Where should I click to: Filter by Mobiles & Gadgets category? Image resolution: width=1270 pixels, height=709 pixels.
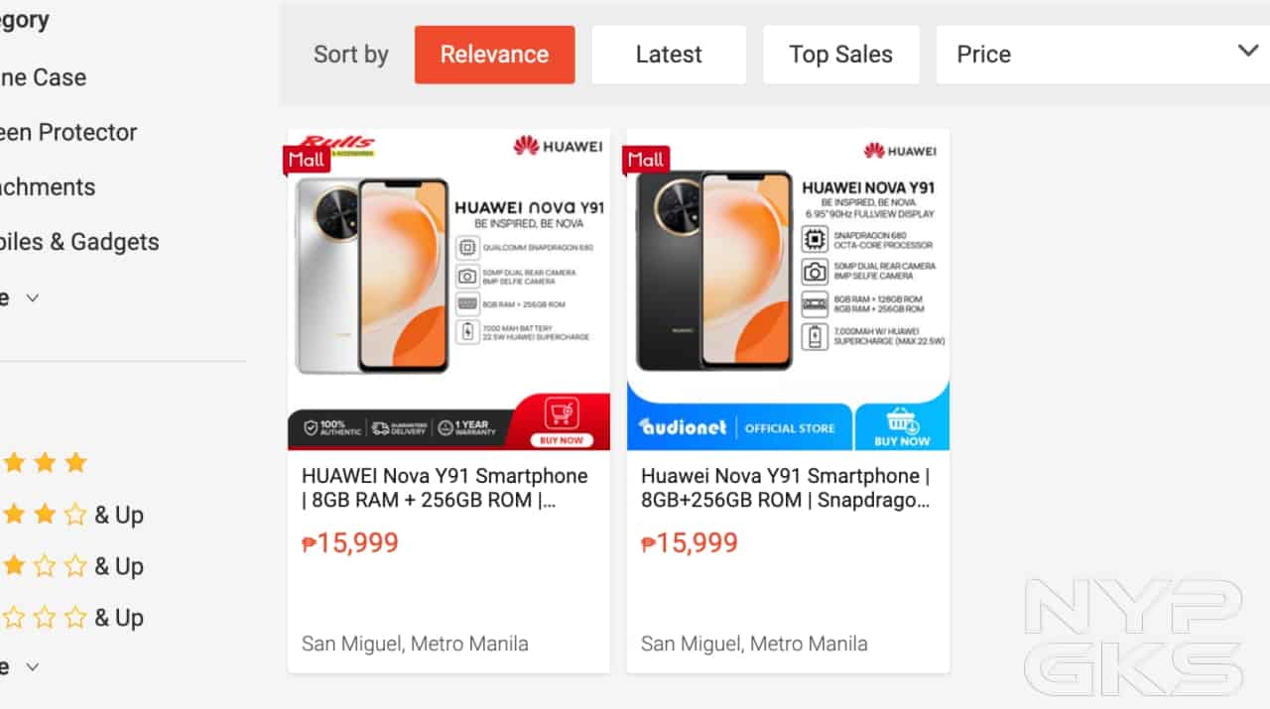(x=79, y=242)
